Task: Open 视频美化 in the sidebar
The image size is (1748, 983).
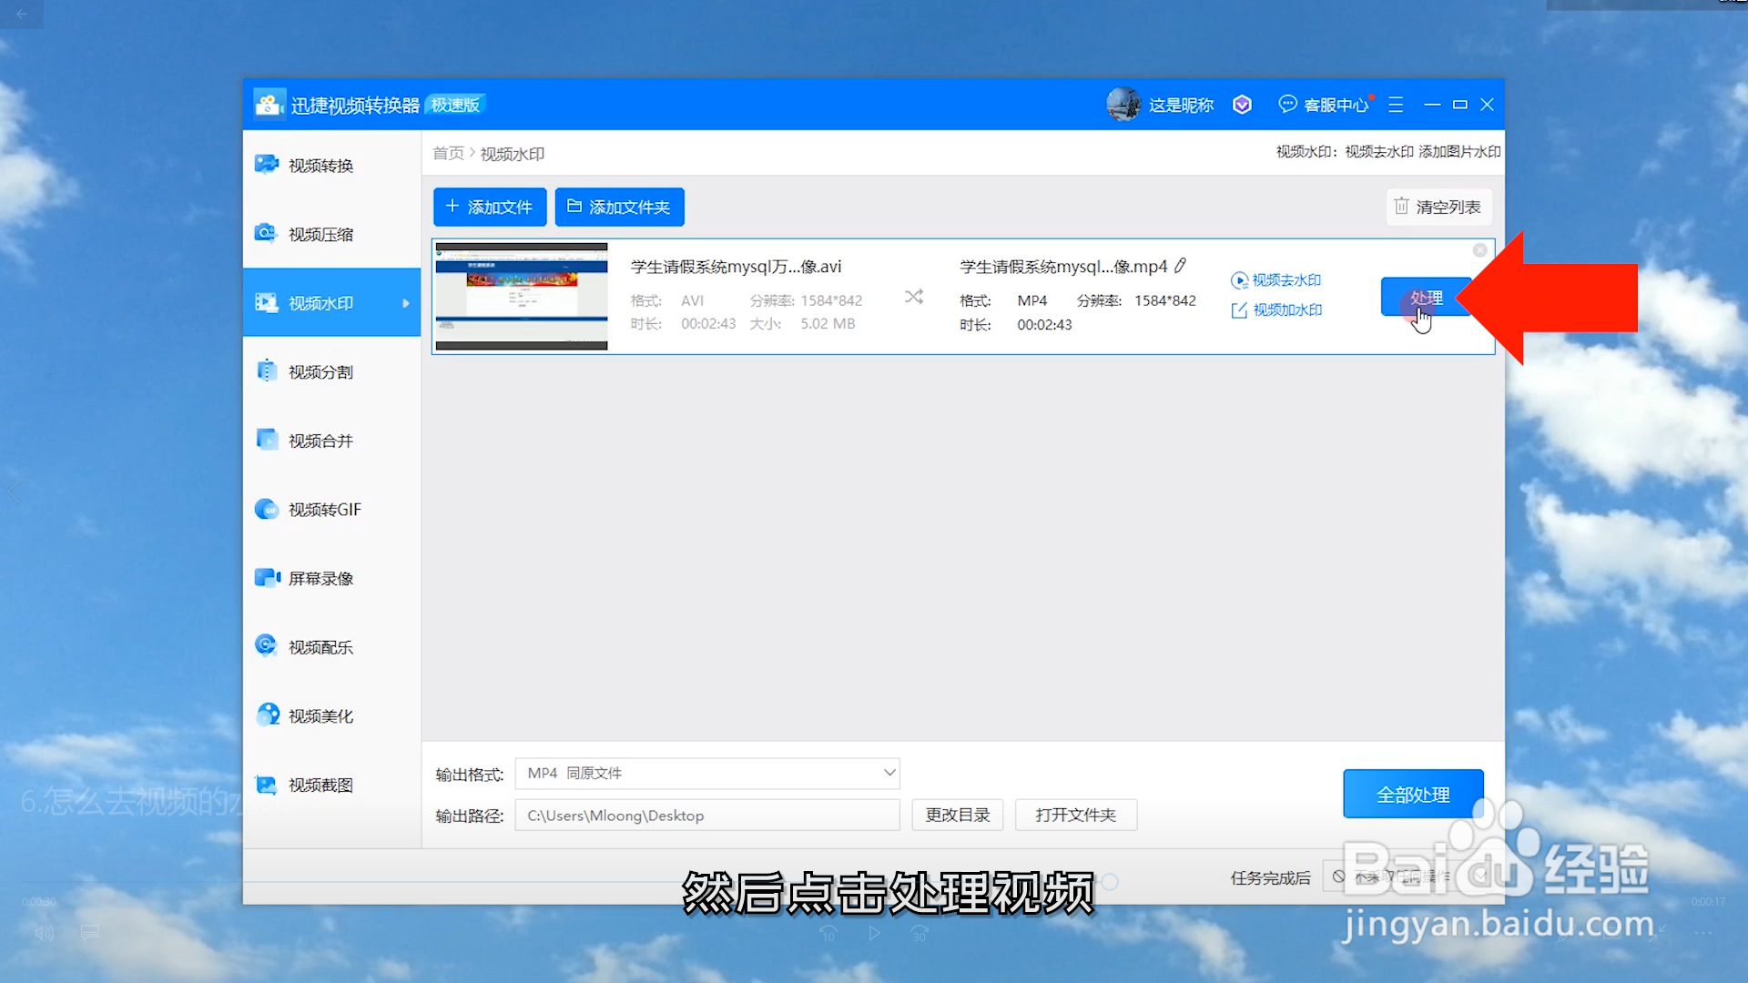Action: (320, 716)
